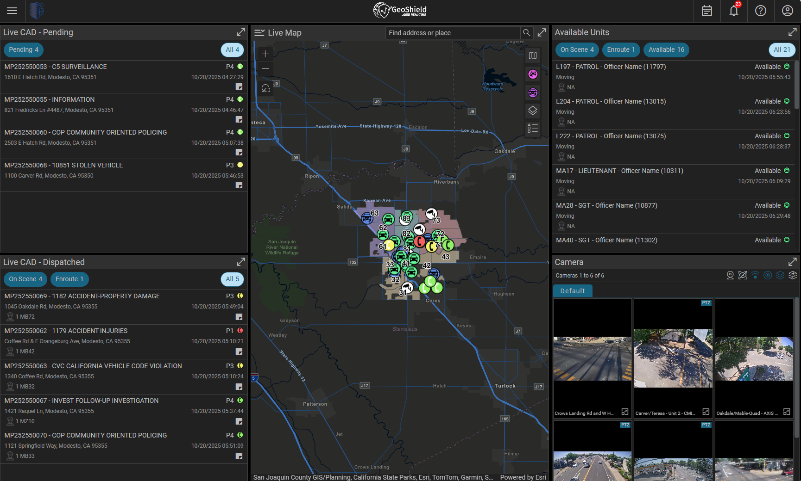Select the Default camera tab
The image size is (801, 481).
tap(573, 291)
